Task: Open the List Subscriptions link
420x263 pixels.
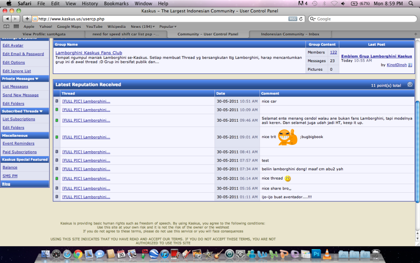Action: point(19,119)
